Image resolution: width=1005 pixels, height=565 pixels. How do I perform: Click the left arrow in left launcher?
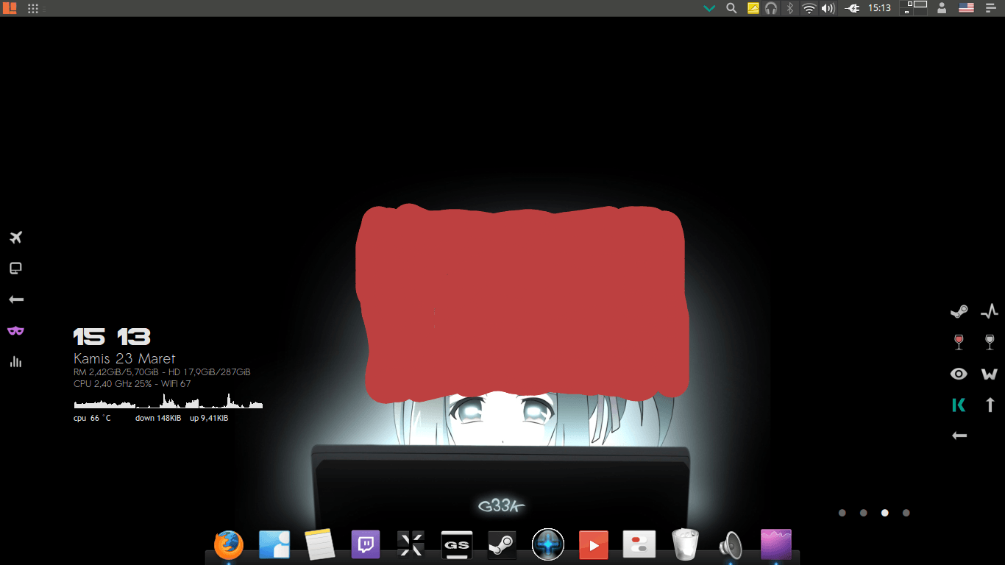[x=16, y=299]
